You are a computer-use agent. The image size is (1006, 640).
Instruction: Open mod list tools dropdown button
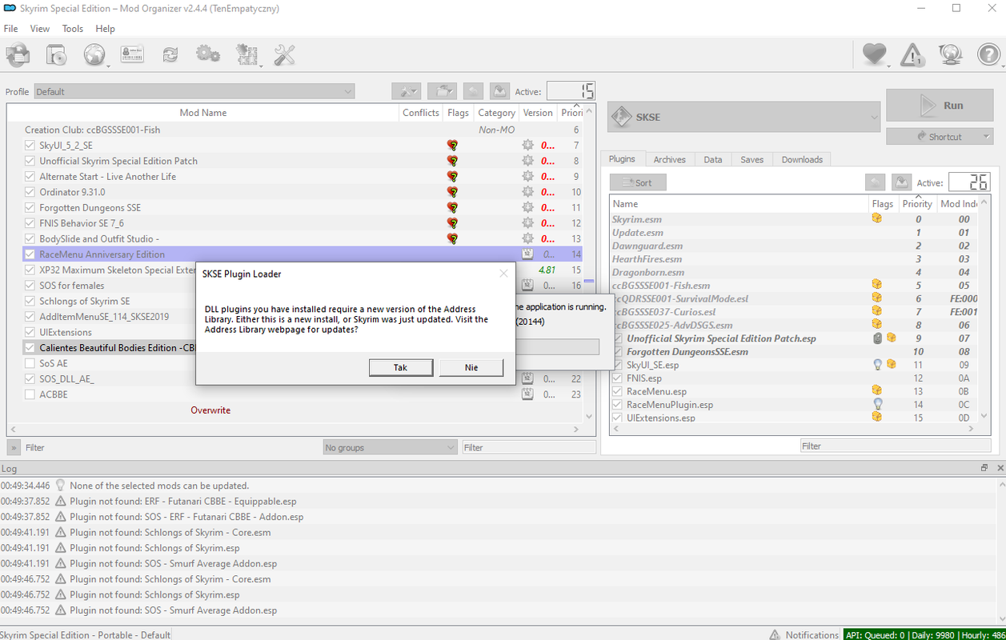pyautogui.click(x=407, y=91)
